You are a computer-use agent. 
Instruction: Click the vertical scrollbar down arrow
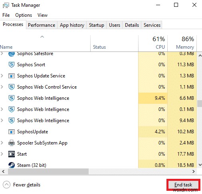(200, 165)
